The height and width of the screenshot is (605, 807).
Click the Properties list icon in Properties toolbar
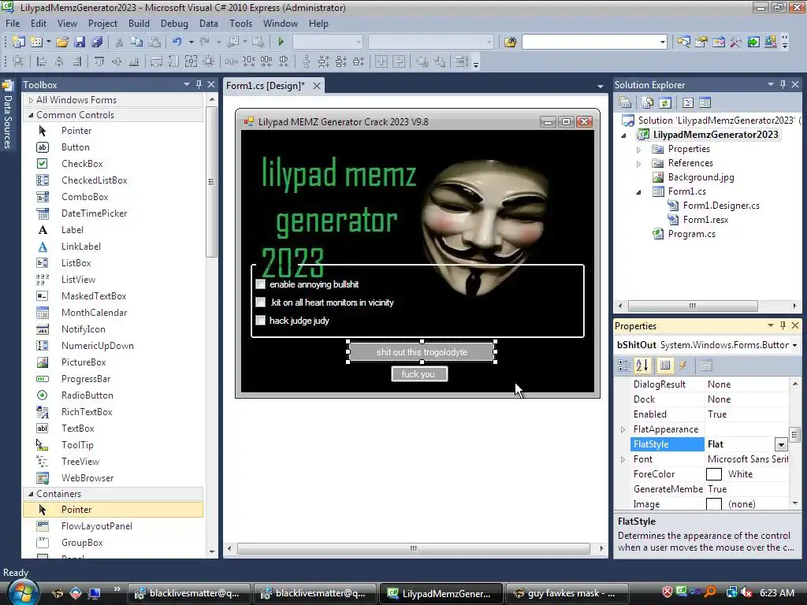665,366
